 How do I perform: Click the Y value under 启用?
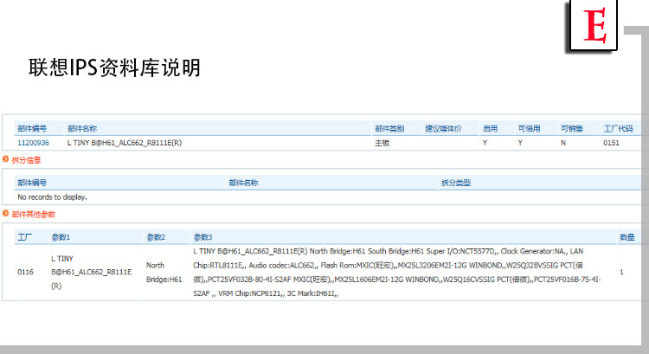[x=485, y=143]
